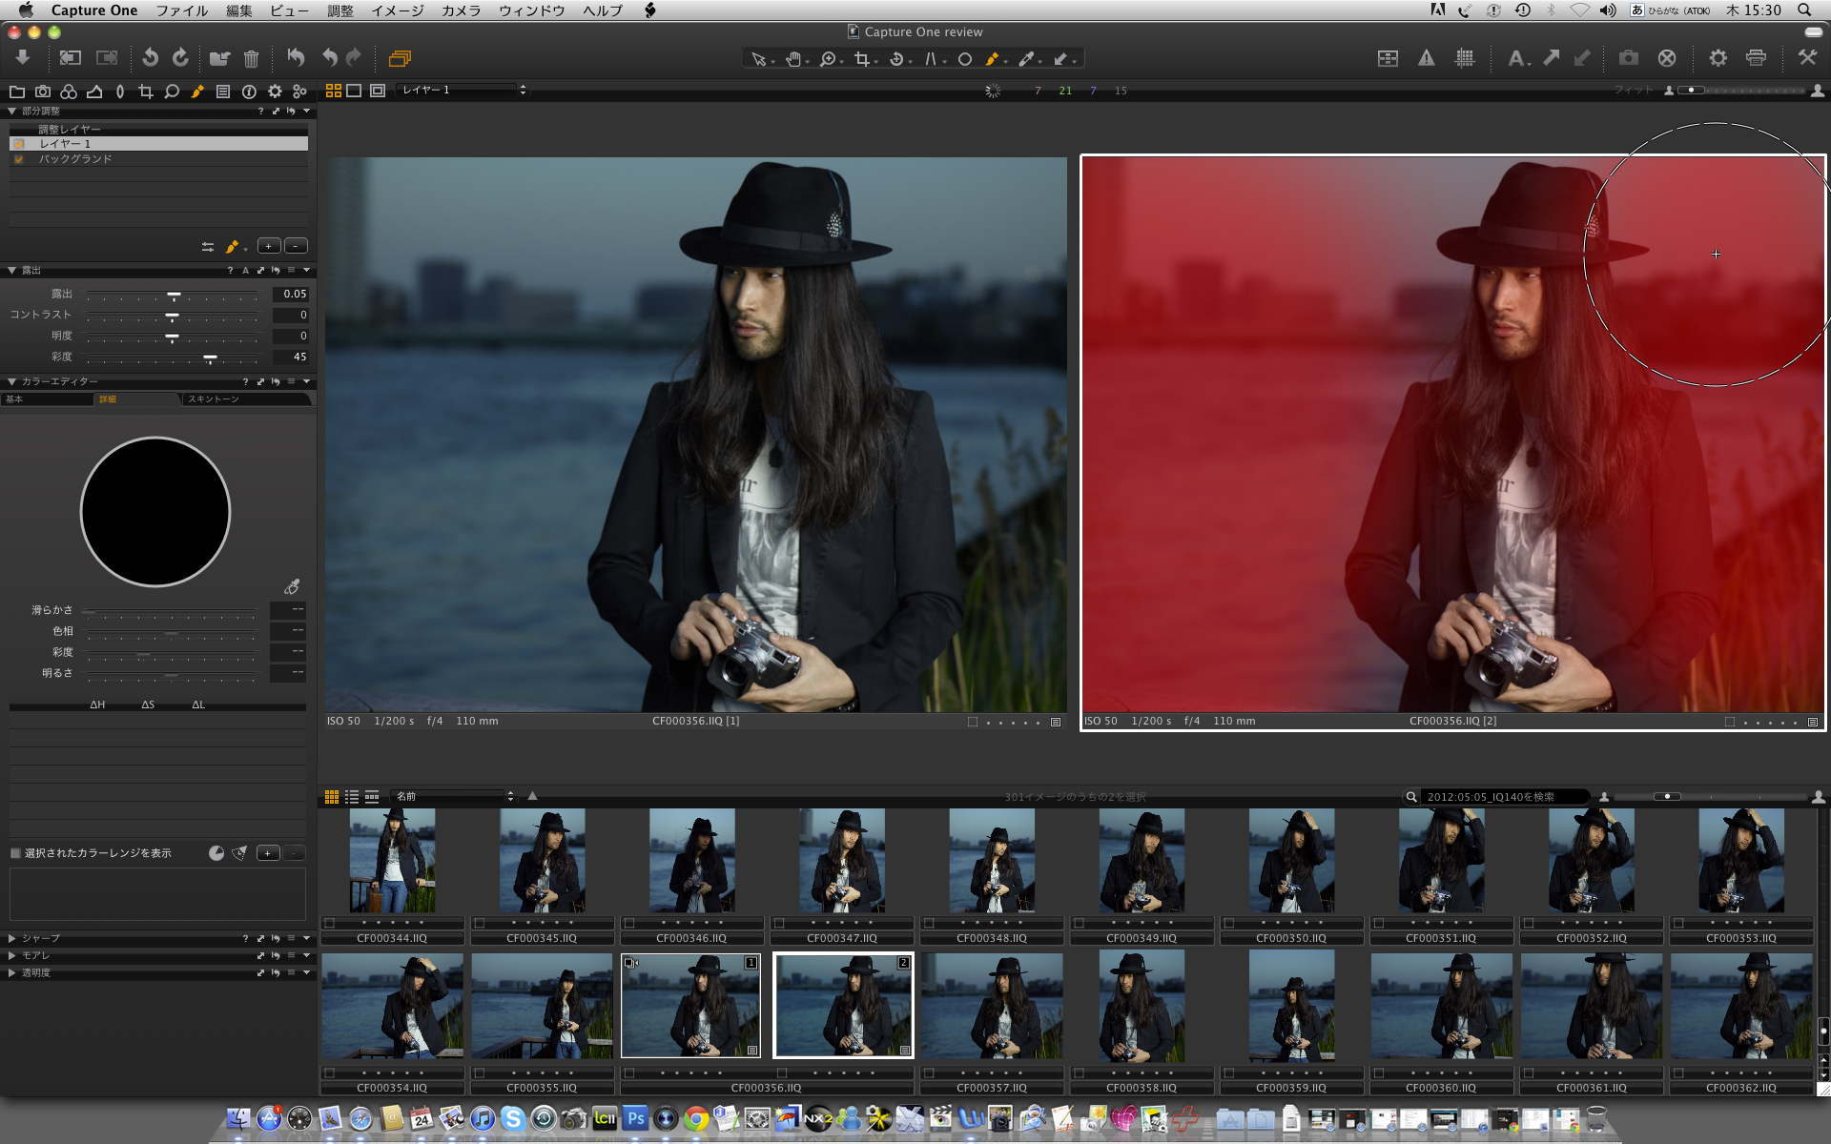
Task: Enable 選択されたカラーレンジを表示 checkbox
Action: [x=15, y=853]
